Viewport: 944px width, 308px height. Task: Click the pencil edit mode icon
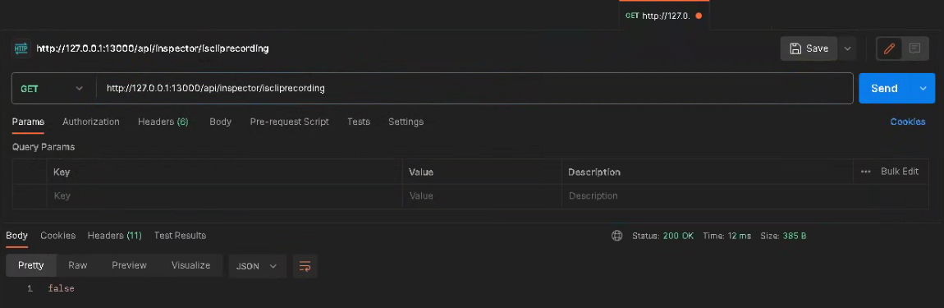click(x=889, y=48)
